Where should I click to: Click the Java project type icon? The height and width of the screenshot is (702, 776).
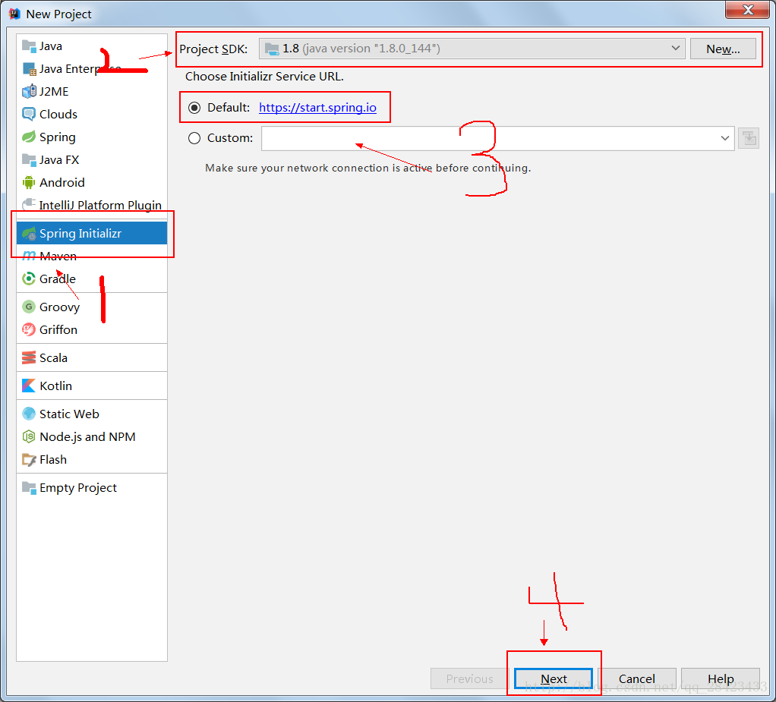29,46
